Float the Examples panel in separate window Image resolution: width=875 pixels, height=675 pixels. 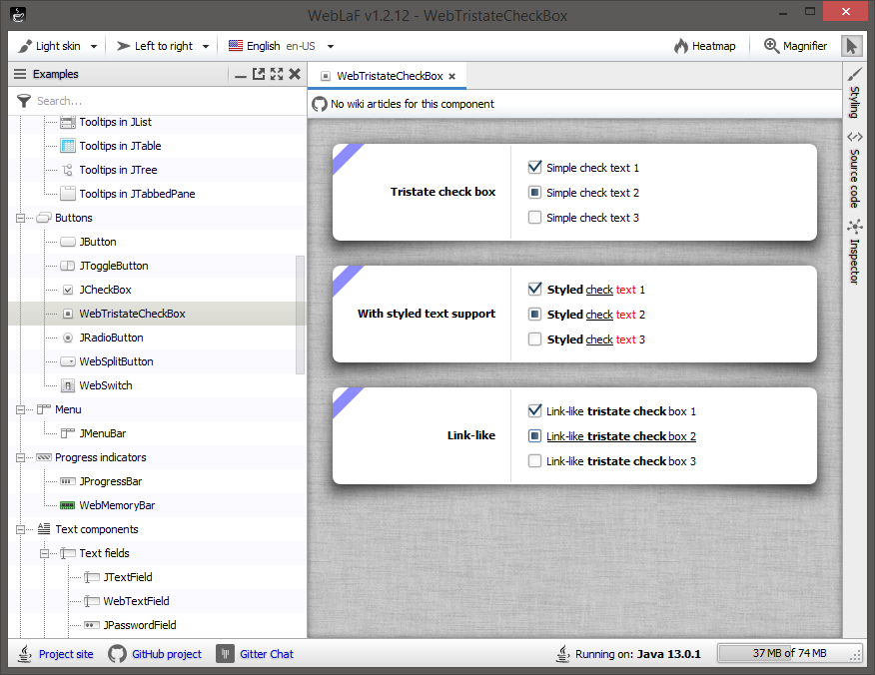pos(259,74)
